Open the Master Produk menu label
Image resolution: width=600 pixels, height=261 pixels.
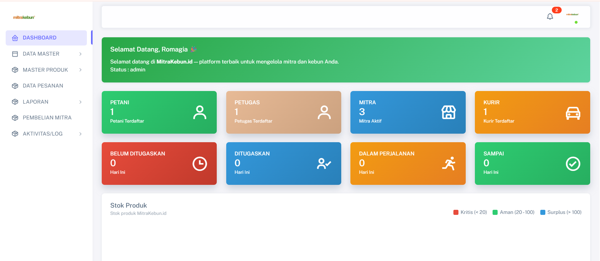pos(45,70)
